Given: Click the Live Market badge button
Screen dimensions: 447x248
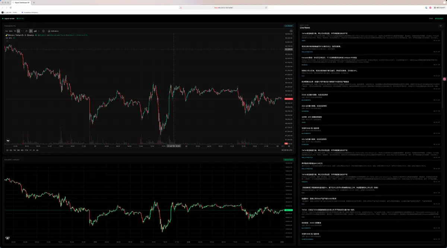Looking at the screenshot, I should point(288,26).
